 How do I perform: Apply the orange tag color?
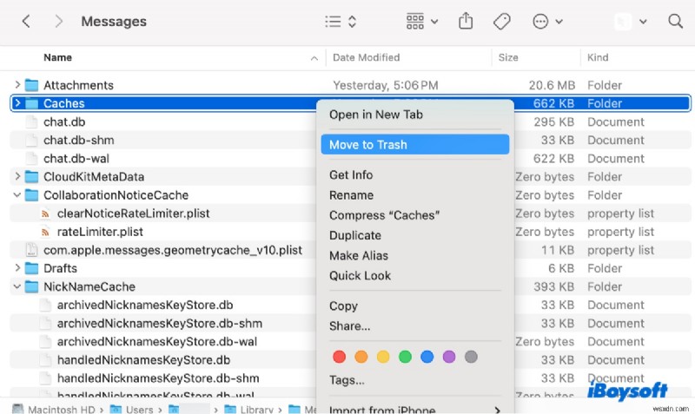(361, 357)
